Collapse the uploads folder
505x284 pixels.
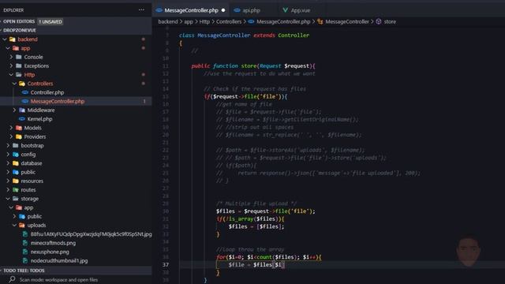click(14, 225)
